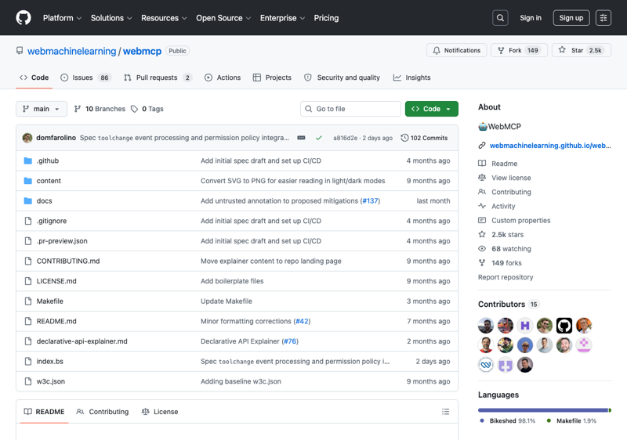627x440 pixels.
Task: Click the Activity pulse icon
Action: (482, 206)
